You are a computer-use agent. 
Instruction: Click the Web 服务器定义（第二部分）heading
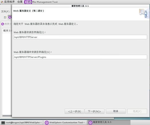point(28,11)
